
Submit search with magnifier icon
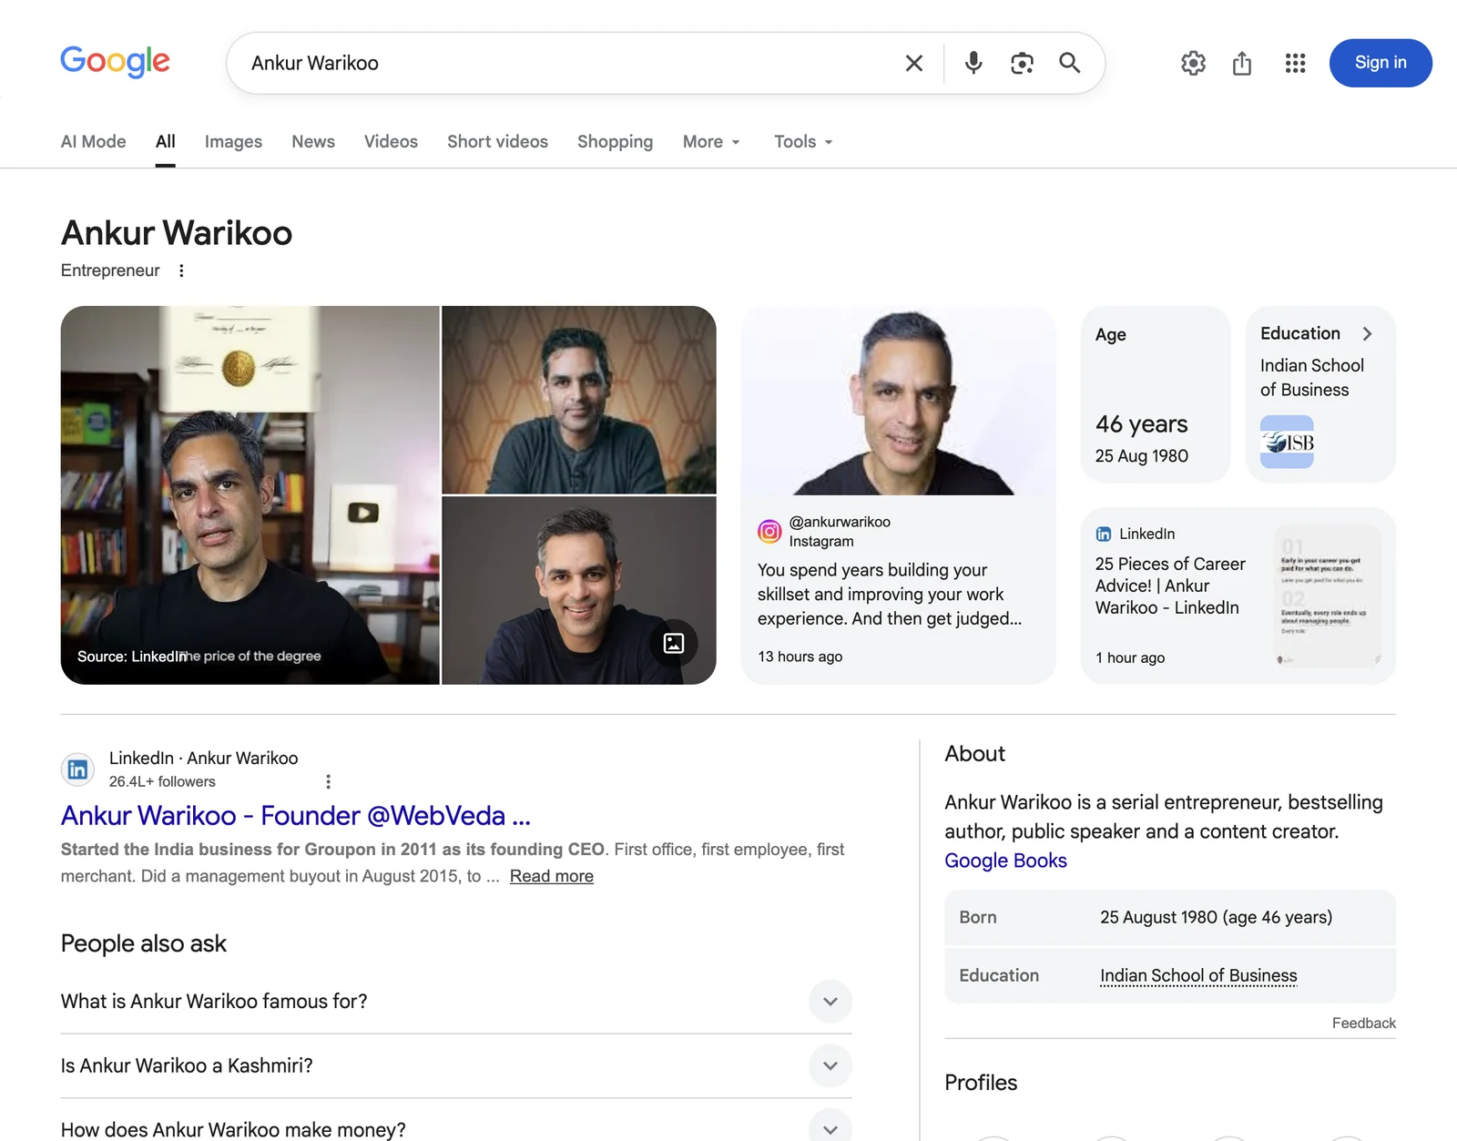coord(1070,63)
